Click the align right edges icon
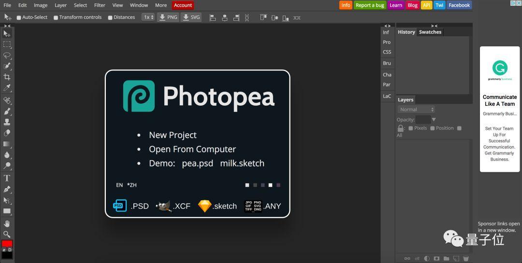 [x=236, y=18]
